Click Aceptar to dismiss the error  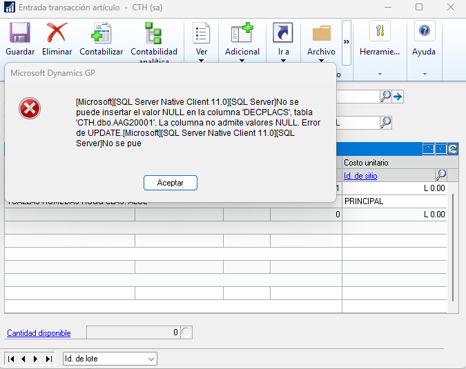[171, 183]
